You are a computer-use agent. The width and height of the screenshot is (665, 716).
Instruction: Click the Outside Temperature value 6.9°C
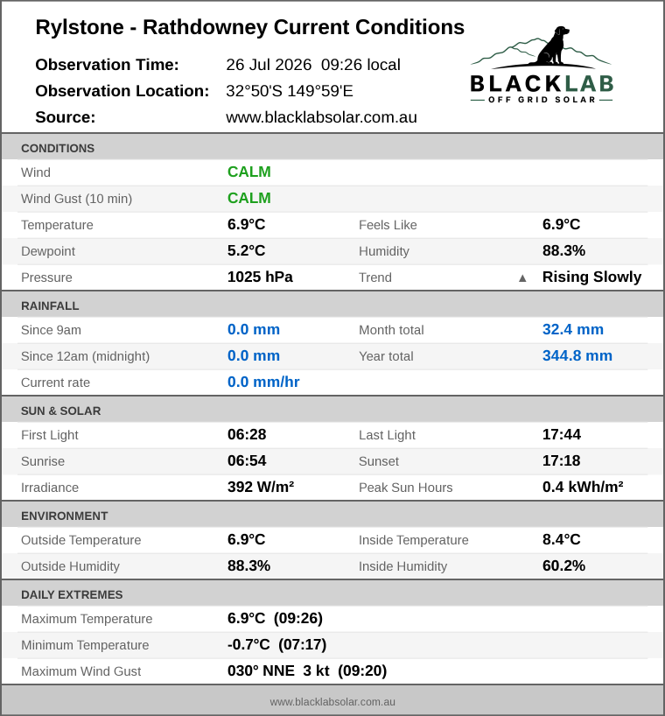(x=247, y=540)
